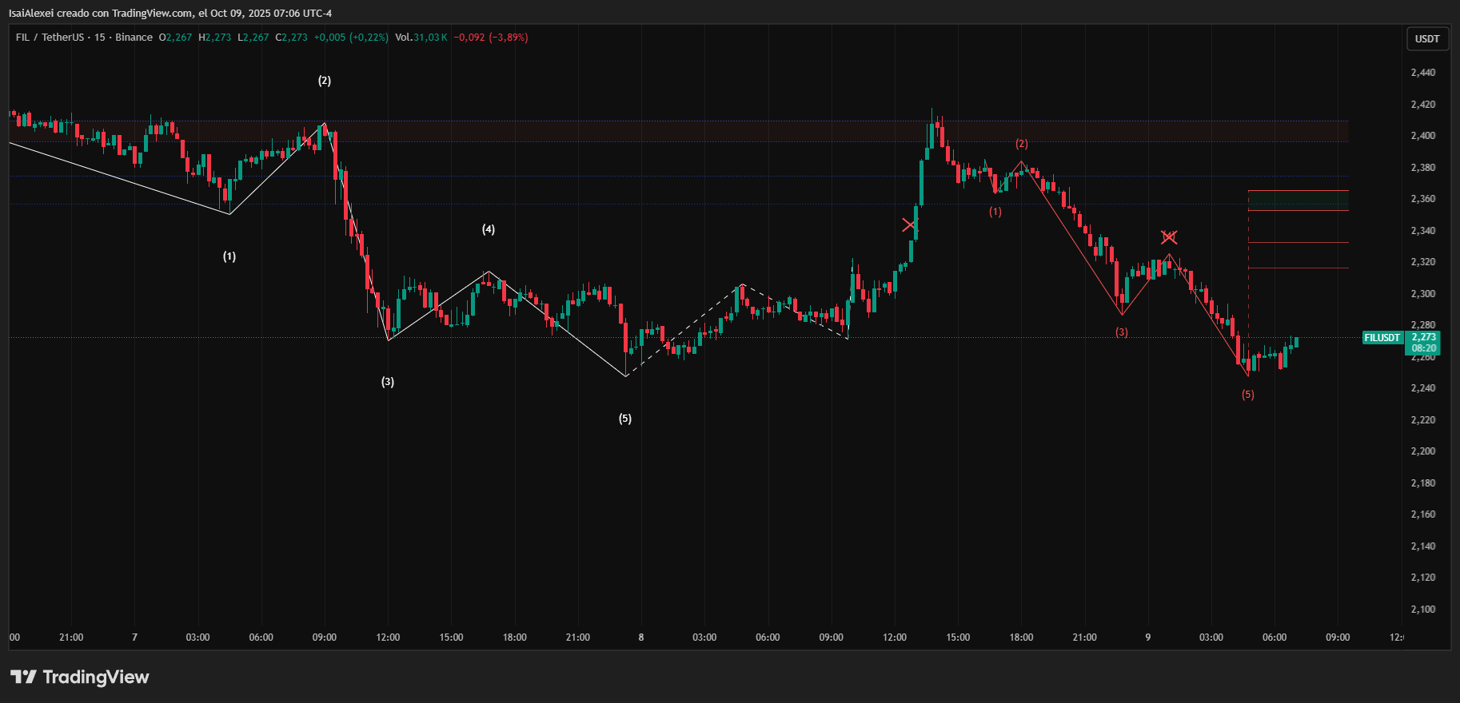The height and width of the screenshot is (703, 1460).
Task: Click the +0,005 (+0,22%) change value
Action: [x=351, y=38]
